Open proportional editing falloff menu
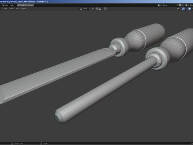The height and width of the screenshot is (145, 193). click(109, 9)
